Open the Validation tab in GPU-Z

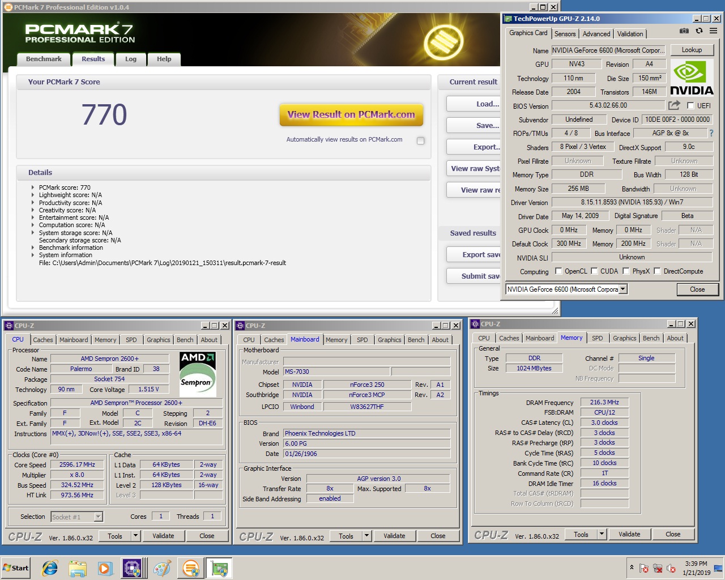[630, 34]
